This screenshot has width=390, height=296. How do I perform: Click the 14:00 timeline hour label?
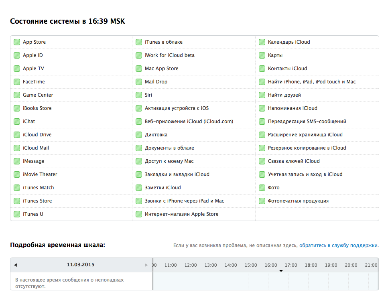tap(231, 265)
